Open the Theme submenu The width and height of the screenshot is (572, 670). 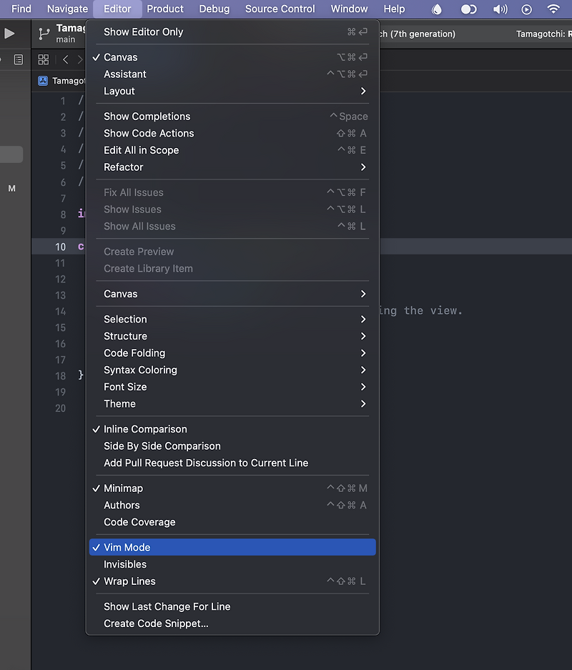click(119, 403)
